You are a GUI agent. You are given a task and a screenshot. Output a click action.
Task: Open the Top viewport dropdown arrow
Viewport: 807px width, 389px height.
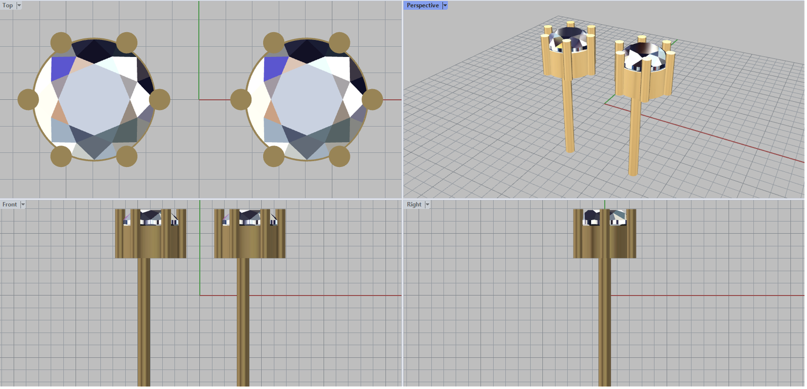point(19,6)
